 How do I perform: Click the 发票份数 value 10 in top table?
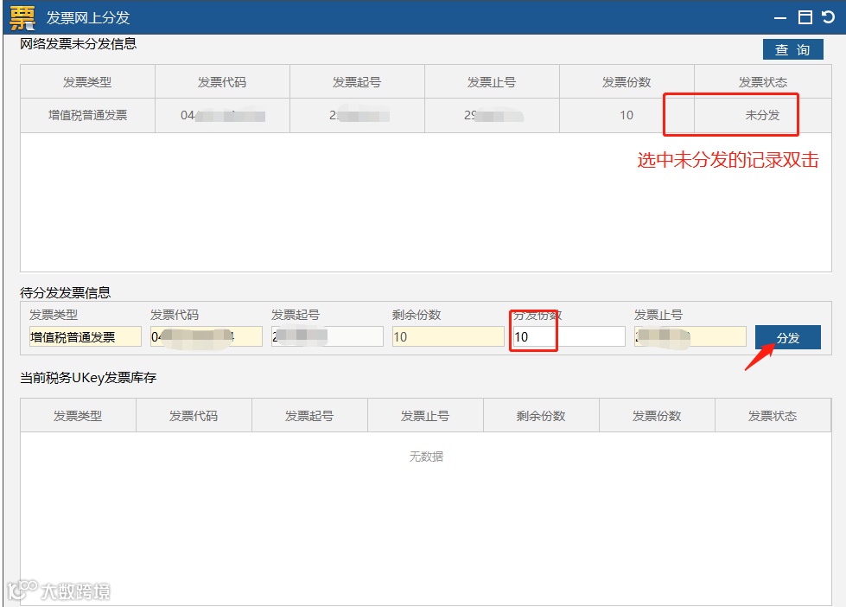[x=627, y=115]
